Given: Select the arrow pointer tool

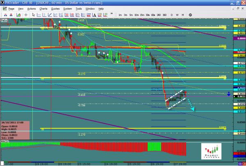Looking at the screenshot, I should pos(34,15).
